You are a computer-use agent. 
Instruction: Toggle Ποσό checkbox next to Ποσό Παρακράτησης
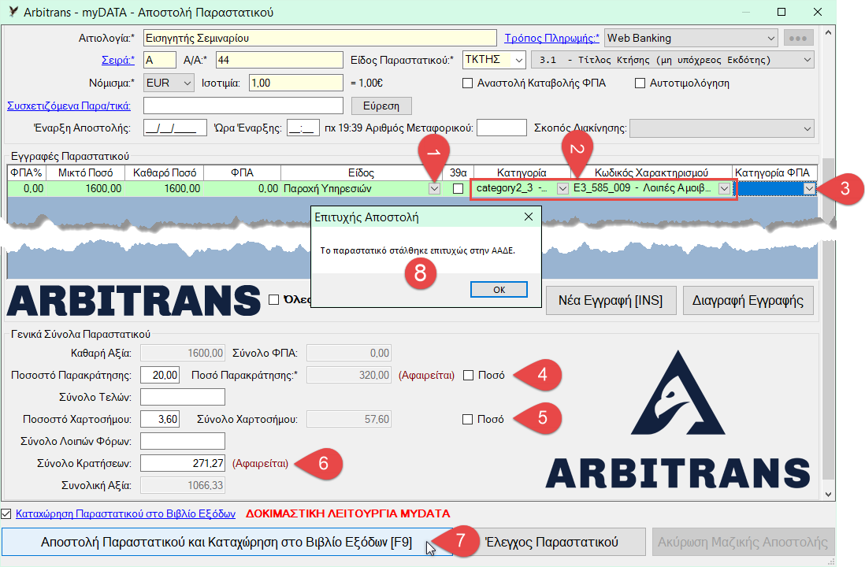[469, 375]
